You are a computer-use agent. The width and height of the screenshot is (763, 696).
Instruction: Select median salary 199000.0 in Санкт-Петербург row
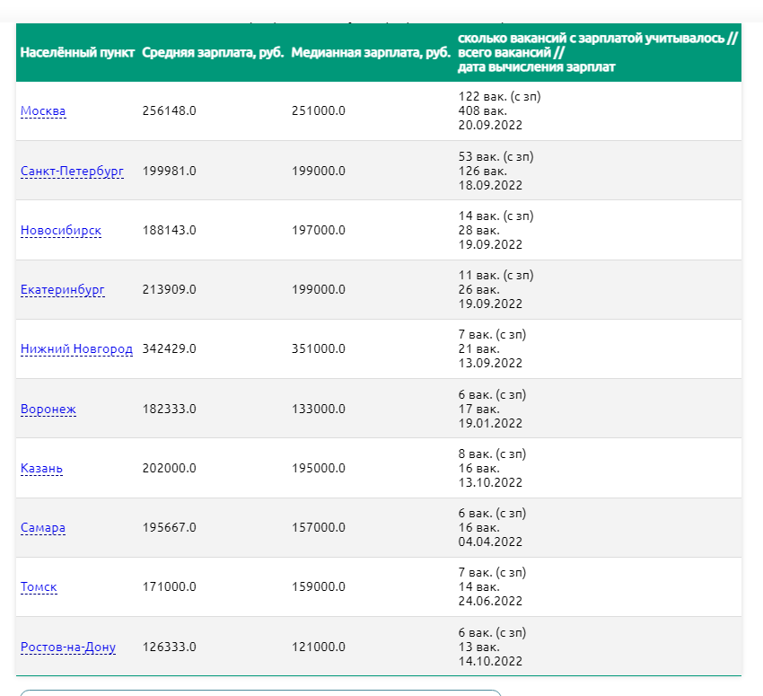tap(319, 171)
